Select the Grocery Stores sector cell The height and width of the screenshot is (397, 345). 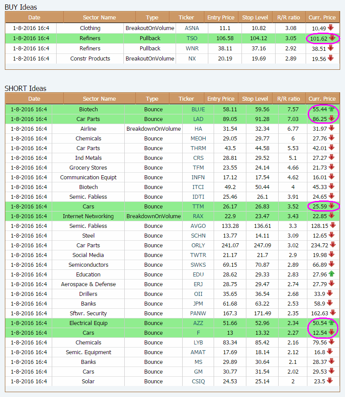(x=88, y=168)
